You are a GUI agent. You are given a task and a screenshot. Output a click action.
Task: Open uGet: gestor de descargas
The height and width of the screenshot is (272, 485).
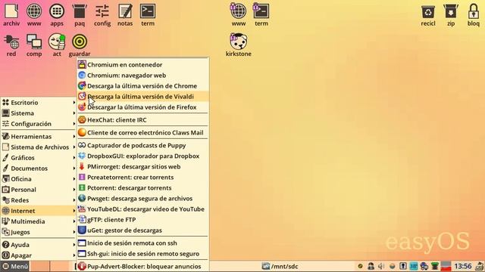pyautogui.click(x=142, y=230)
